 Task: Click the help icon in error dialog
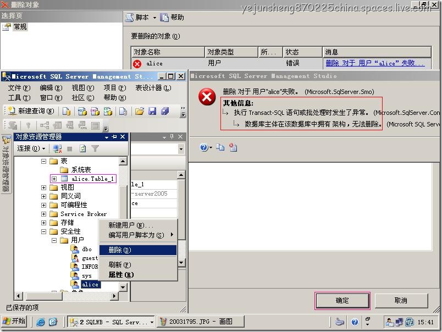(x=204, y=147)
